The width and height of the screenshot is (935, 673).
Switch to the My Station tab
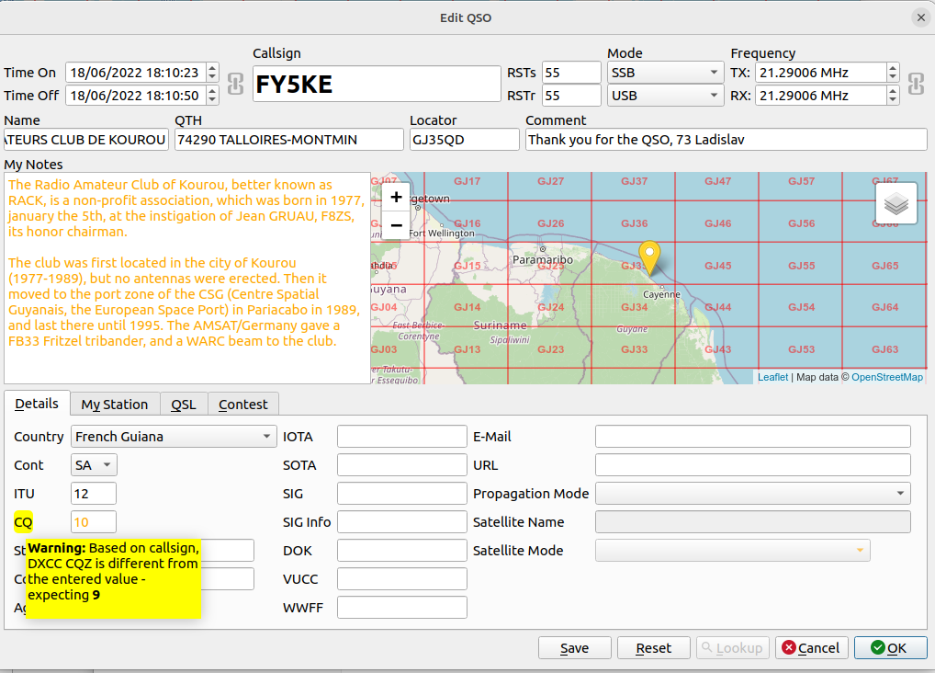coord(115,405)
